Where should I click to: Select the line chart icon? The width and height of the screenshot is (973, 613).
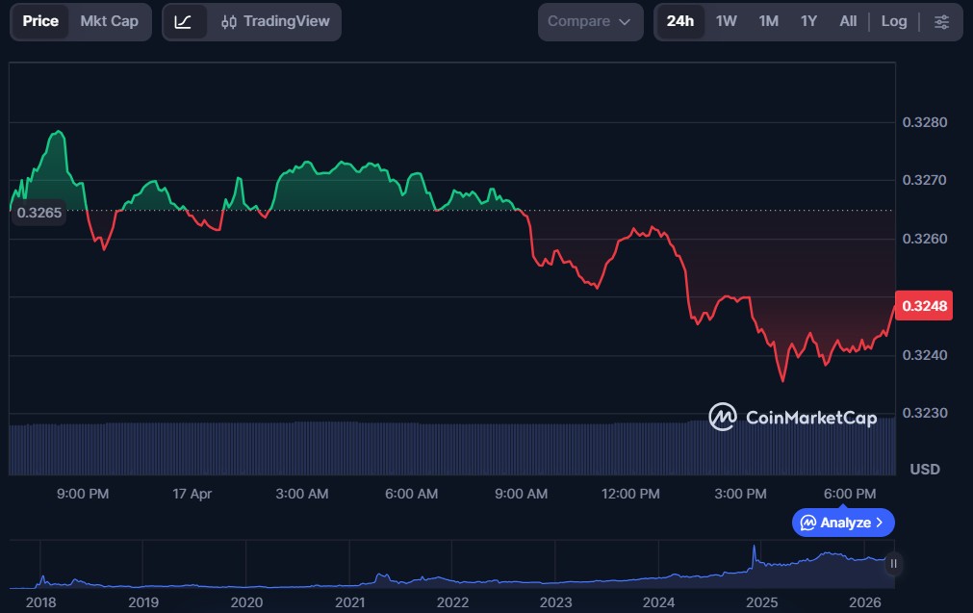point(184,21)
